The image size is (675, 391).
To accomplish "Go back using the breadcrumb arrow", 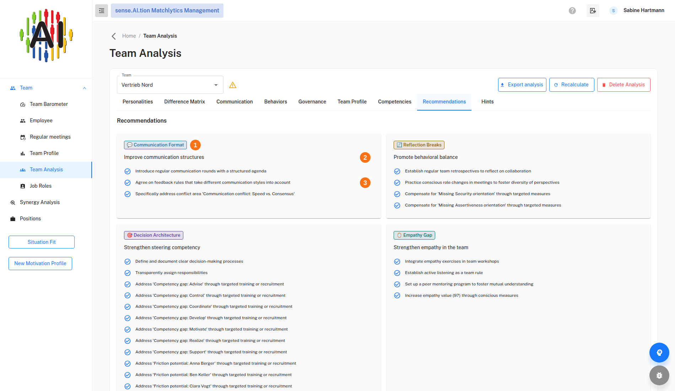I will click(x=114, y=36).
